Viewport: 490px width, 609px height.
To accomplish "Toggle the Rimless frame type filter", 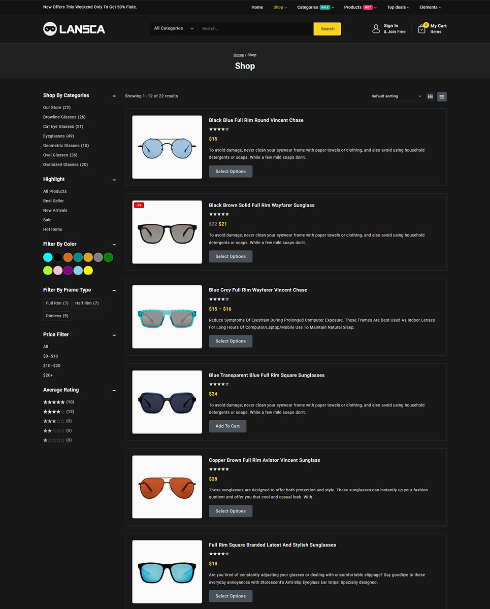I will pyautogui.click(x=57, y=316).
